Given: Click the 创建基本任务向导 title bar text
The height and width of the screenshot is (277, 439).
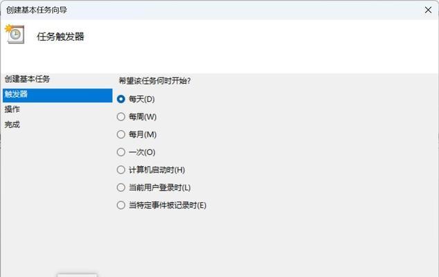Looking at the screenshot, I should pos(37,10).
